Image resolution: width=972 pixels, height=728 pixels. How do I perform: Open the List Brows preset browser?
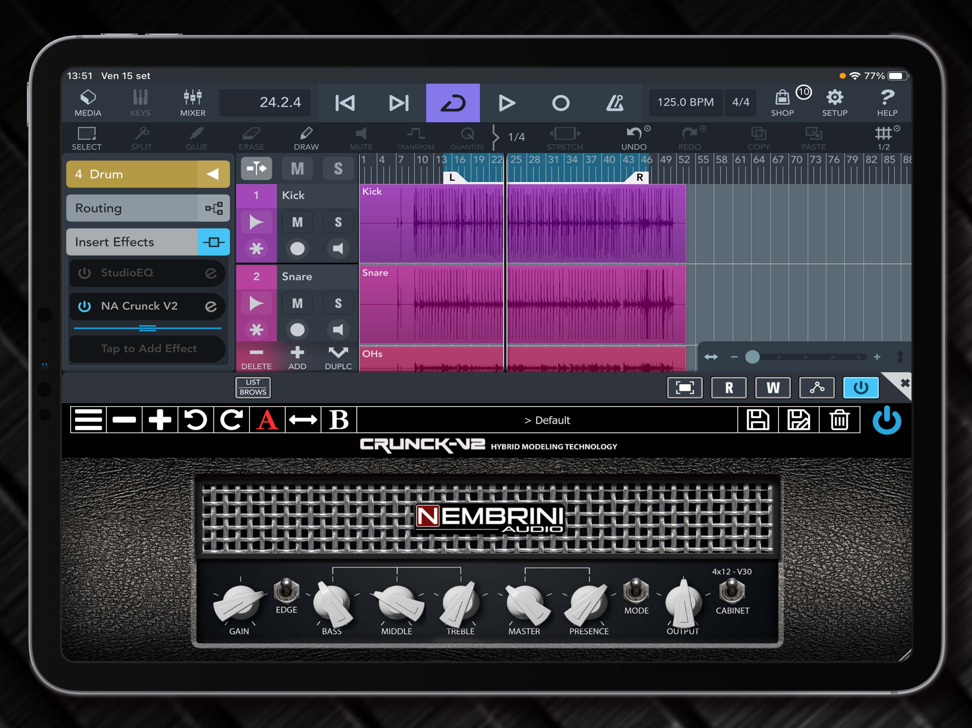pos(253,387)
